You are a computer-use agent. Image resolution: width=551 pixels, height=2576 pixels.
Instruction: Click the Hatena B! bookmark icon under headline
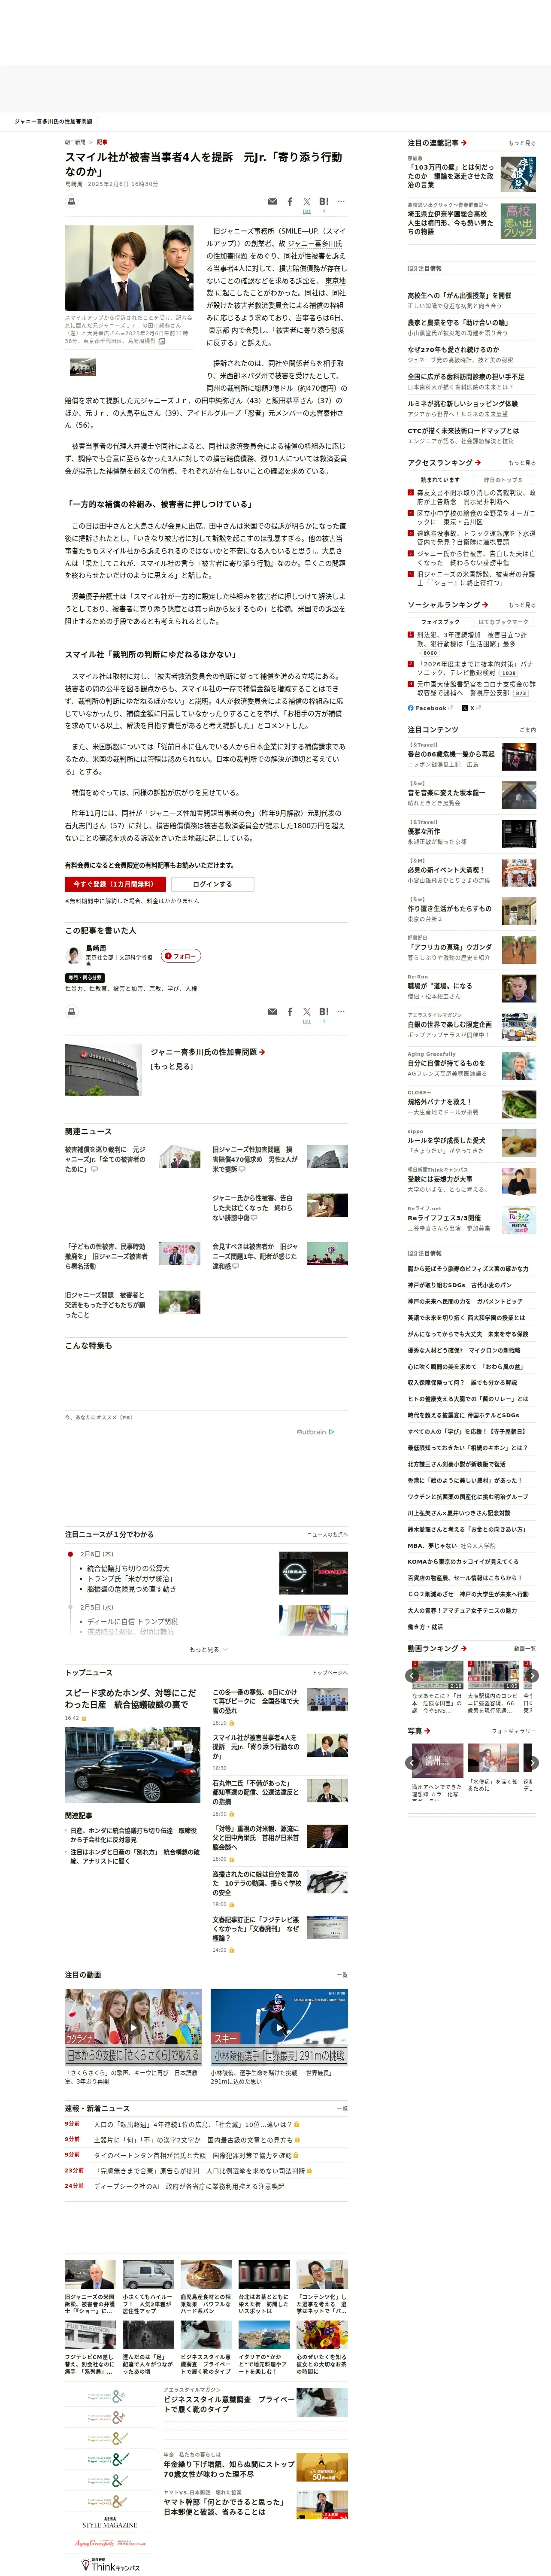(x=324, y=201)
